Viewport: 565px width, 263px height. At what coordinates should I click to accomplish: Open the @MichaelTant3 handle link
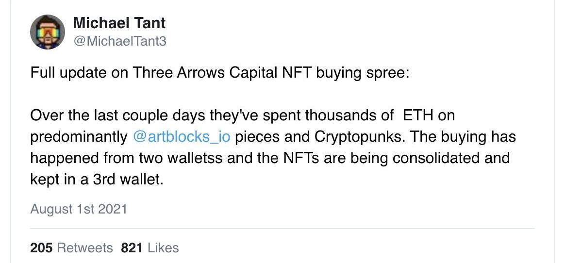(x=119, y=41)
